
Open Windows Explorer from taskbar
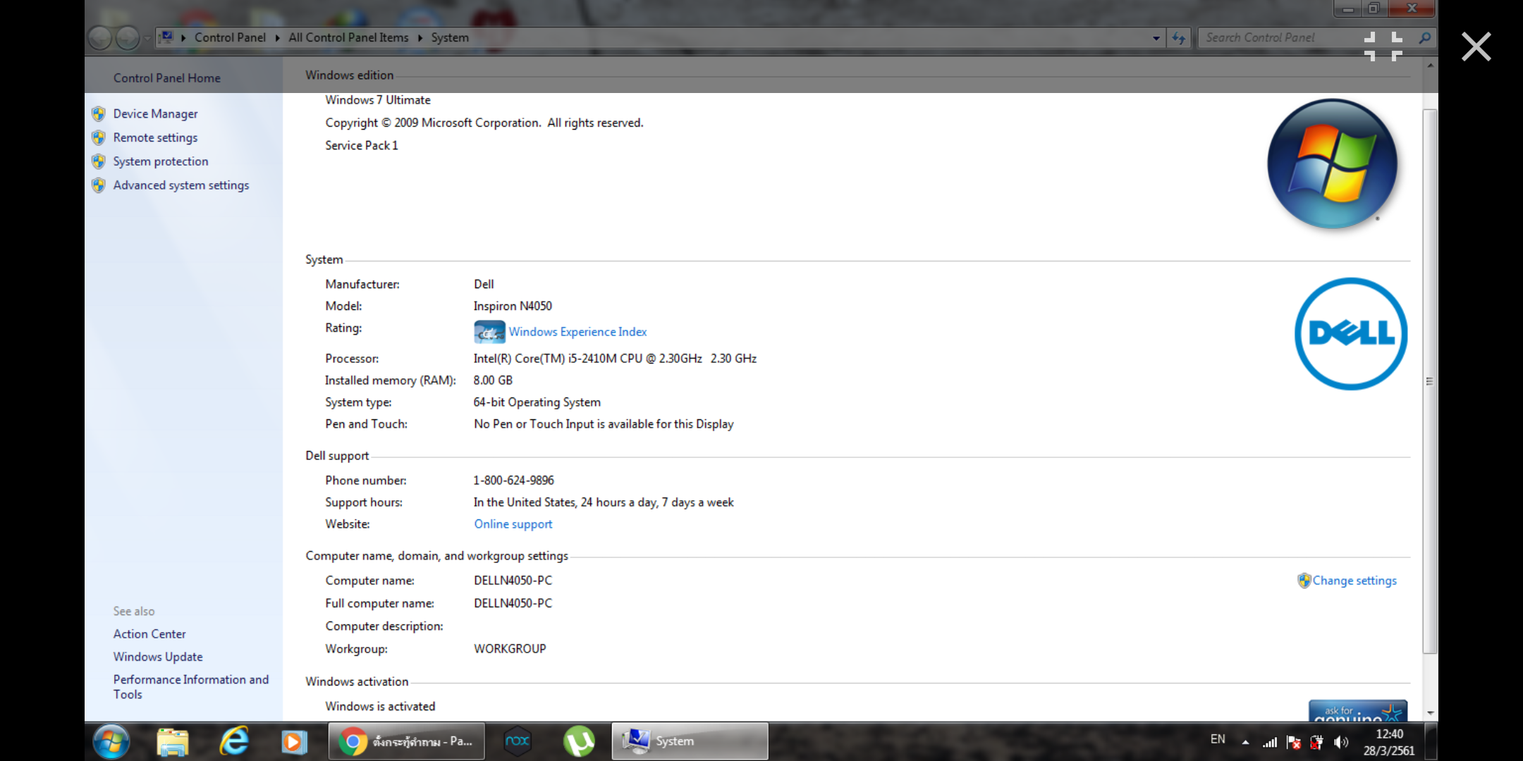(x=173, y=741)
